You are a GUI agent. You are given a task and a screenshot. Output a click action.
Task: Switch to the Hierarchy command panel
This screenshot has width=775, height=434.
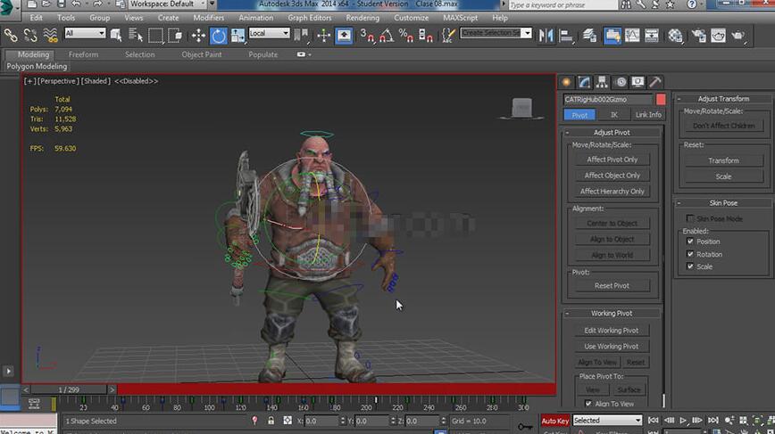pyautogui.click(x=602, y=82)
